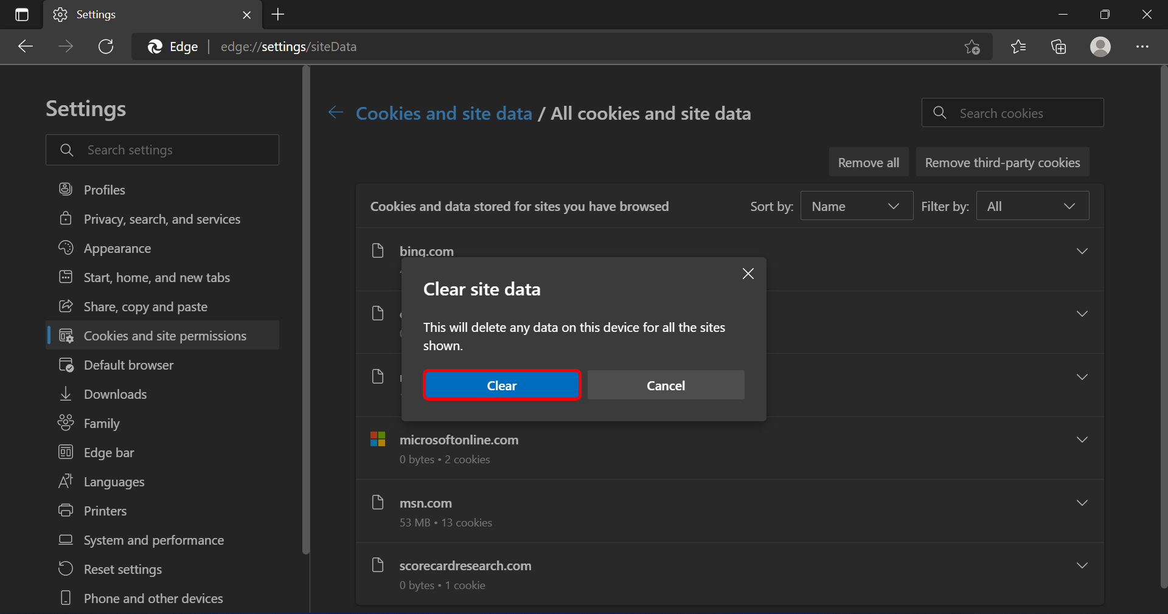Expand the microsoftonline.com row chevron
Viewport: 1168px width, 614px height.
(1082, 440)
